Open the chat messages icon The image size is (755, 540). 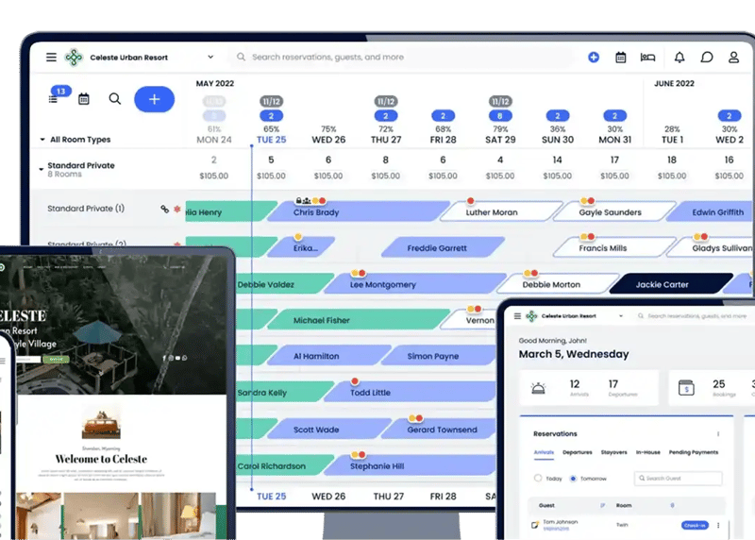[706, 58]
